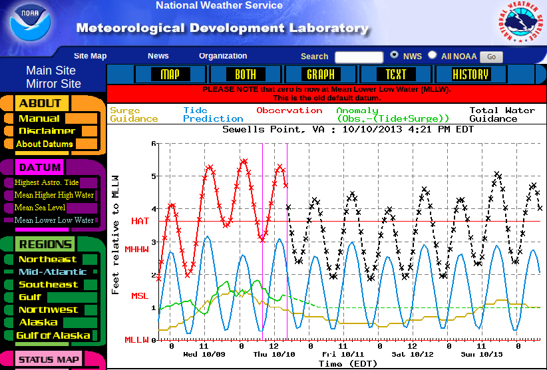
Task: Switch to the TEXT tab
Action: [x=395, y=75]
